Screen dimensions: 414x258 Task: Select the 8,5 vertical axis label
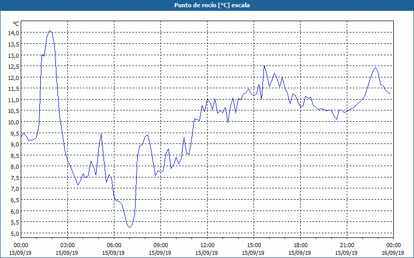[15, 156]
